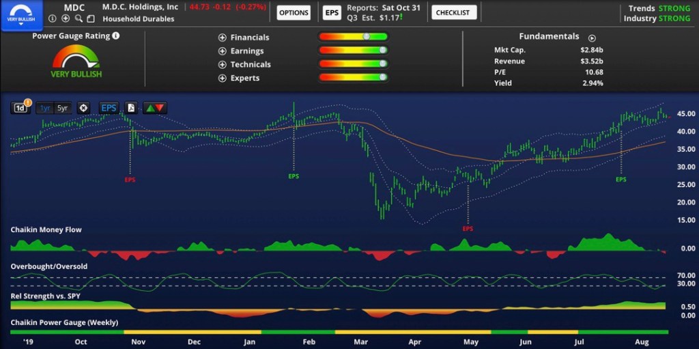Screen dimensions: 699x349
Task: Expand the Financials category
Action: click(x=223, y=38)
